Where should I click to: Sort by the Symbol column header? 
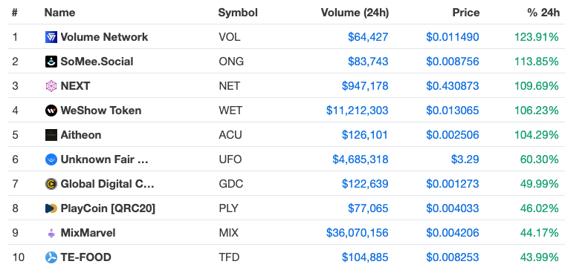pos(238,13)
